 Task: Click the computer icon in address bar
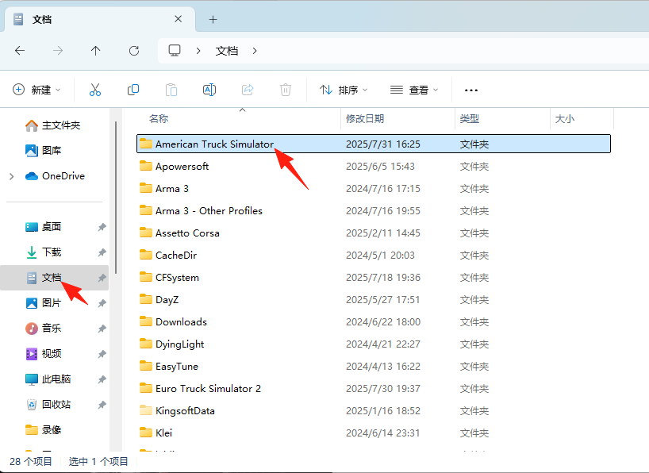click(x=175, y=51)
